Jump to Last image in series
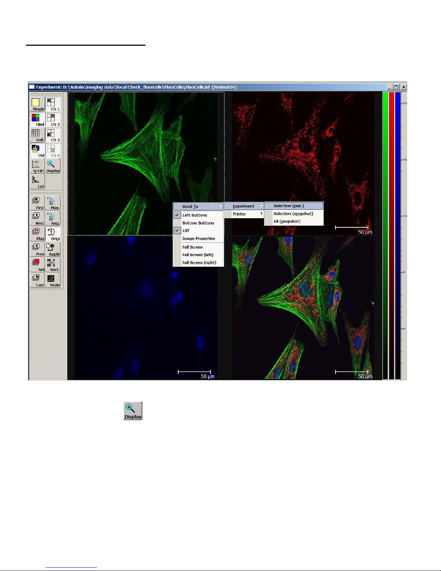 pos(37,281)
